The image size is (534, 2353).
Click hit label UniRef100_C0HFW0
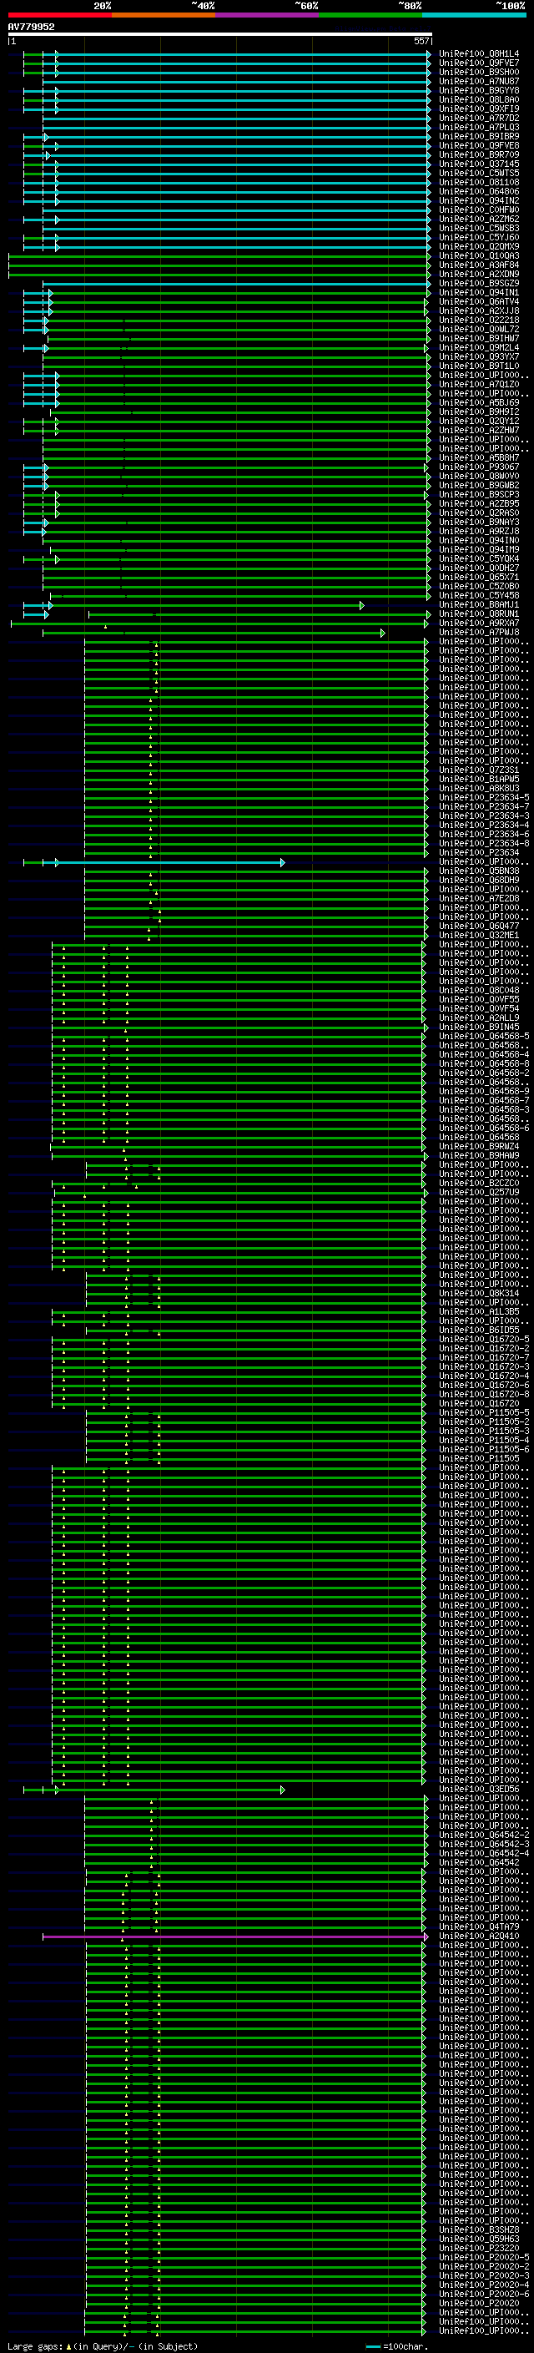click(479, 210)
